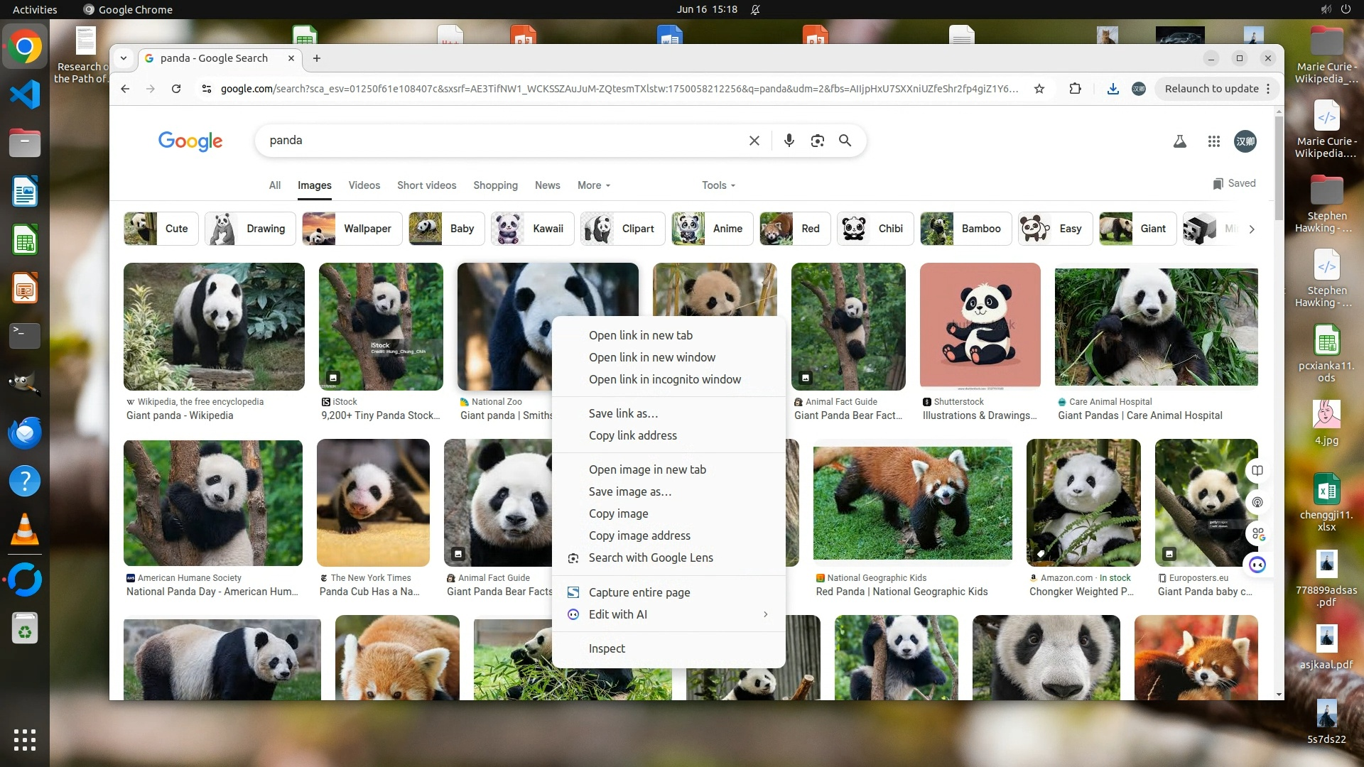This screenshot has width=1364, height=767.
Task: Open the Saved collections link
Action: [1234, 183]
